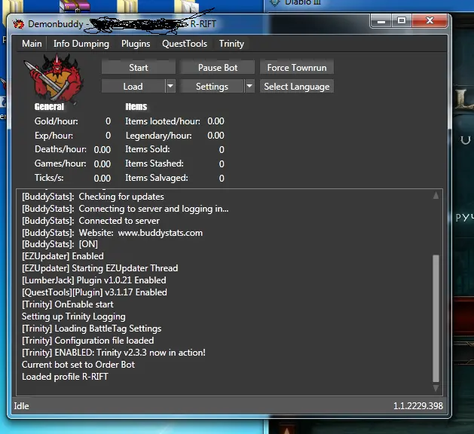Screen dimensions: 474x434
Task: Expand the Settings dropdown arrow
Action: click(249, 87)
